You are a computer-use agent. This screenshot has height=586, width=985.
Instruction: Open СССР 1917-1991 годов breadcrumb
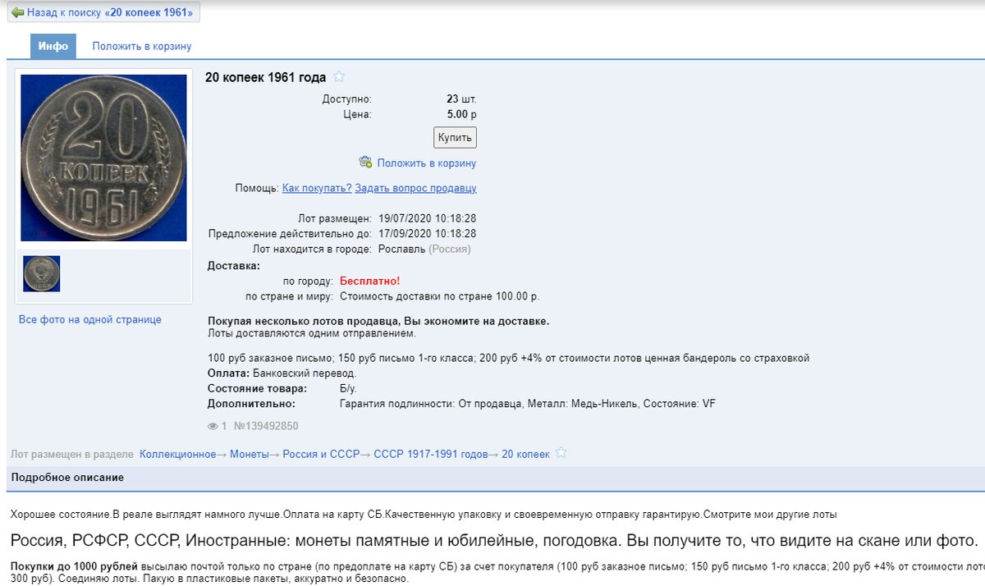click(431, 454)
